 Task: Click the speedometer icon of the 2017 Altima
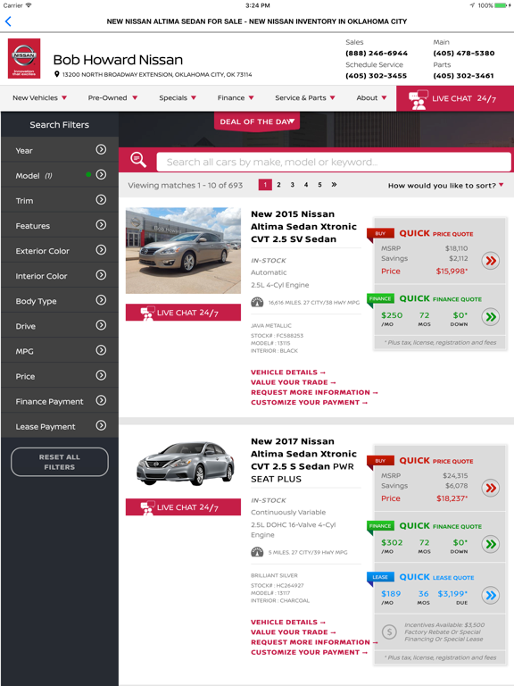click(x=257, y=552)
